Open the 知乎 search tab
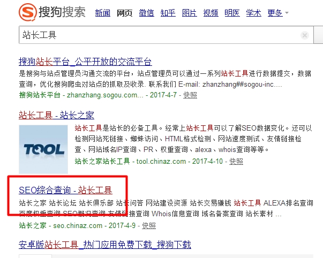Screen dimensions: 323x258 (x=168, y=13)
